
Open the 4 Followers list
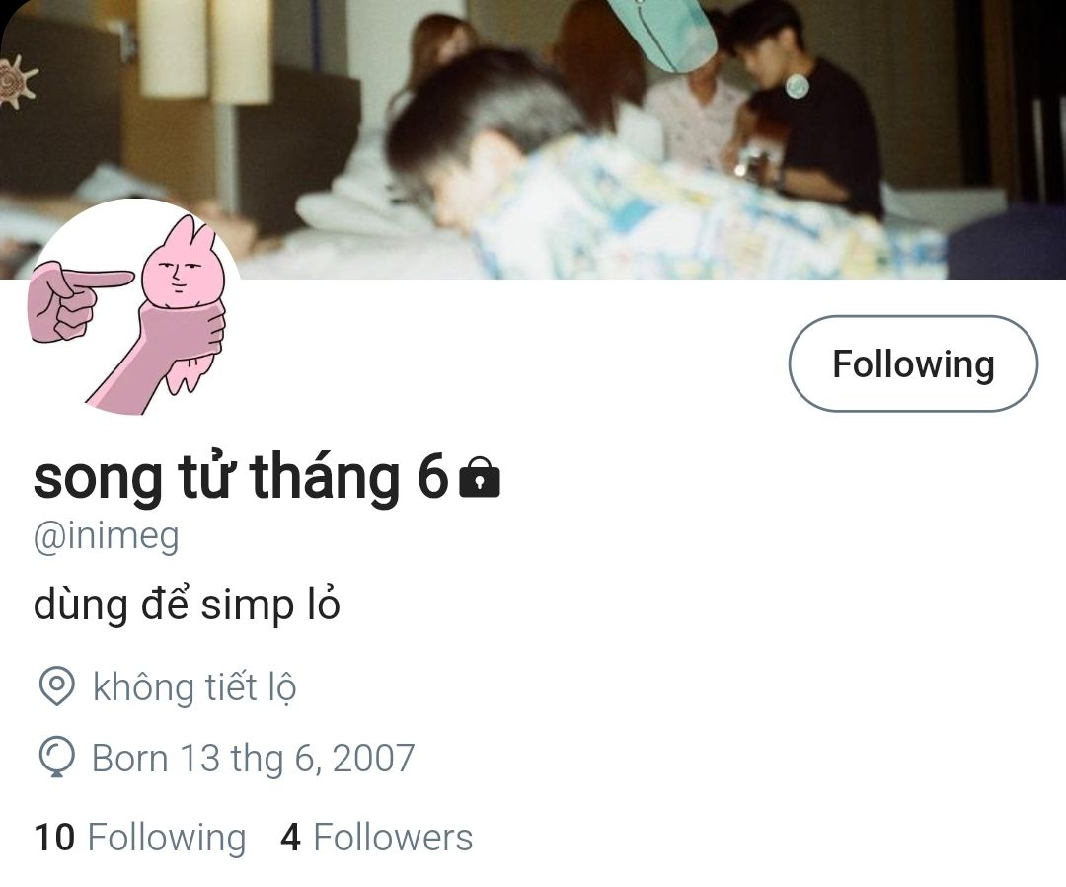(376, 837)
